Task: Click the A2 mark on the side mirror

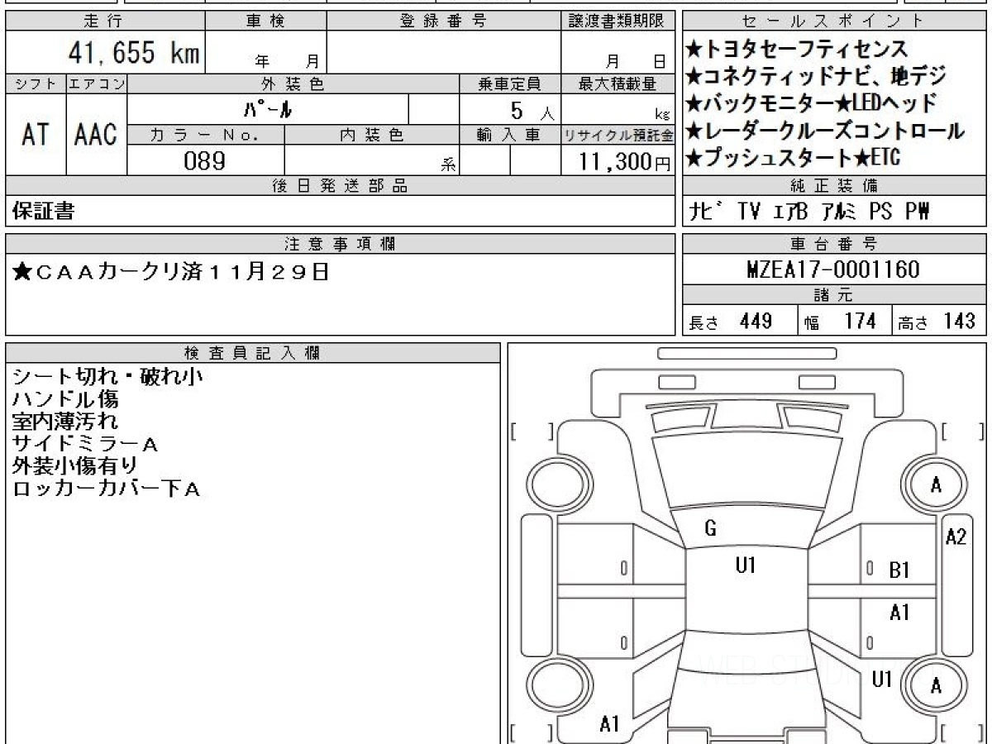Action: coord(955,537)
